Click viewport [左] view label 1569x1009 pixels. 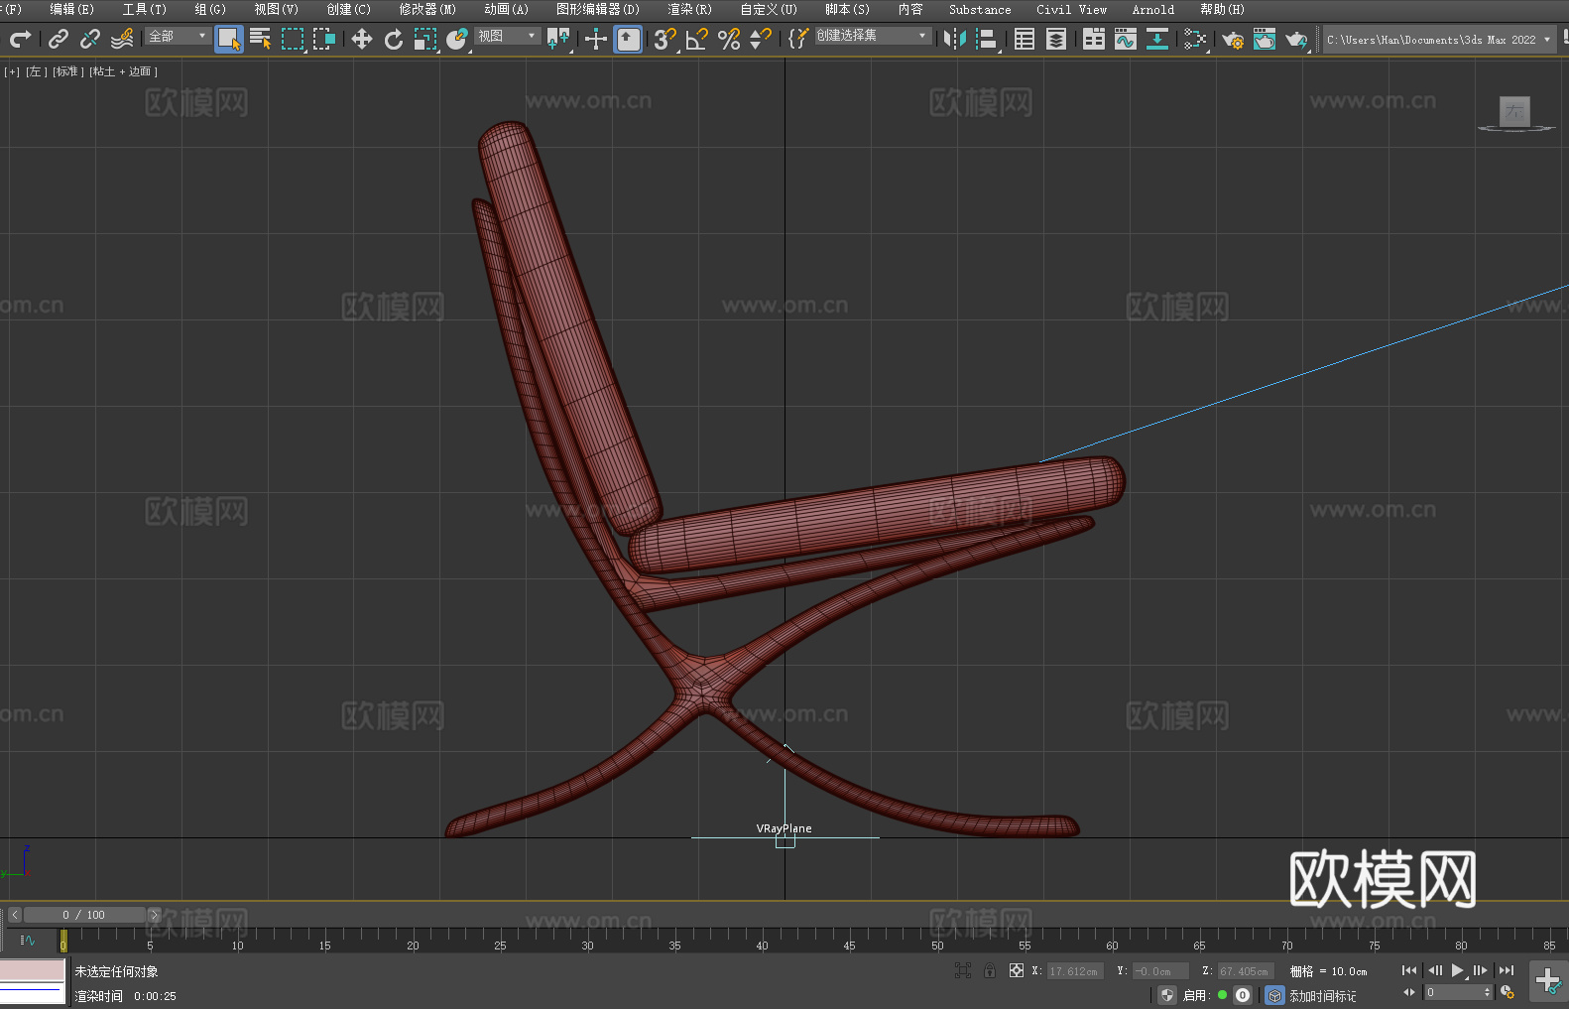(36, 71)
